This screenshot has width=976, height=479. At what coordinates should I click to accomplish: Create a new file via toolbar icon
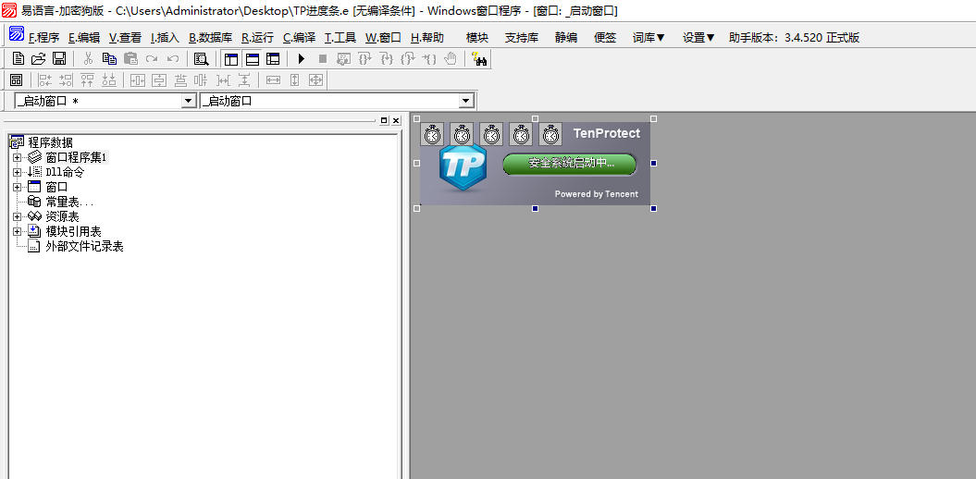coord(19,59)
